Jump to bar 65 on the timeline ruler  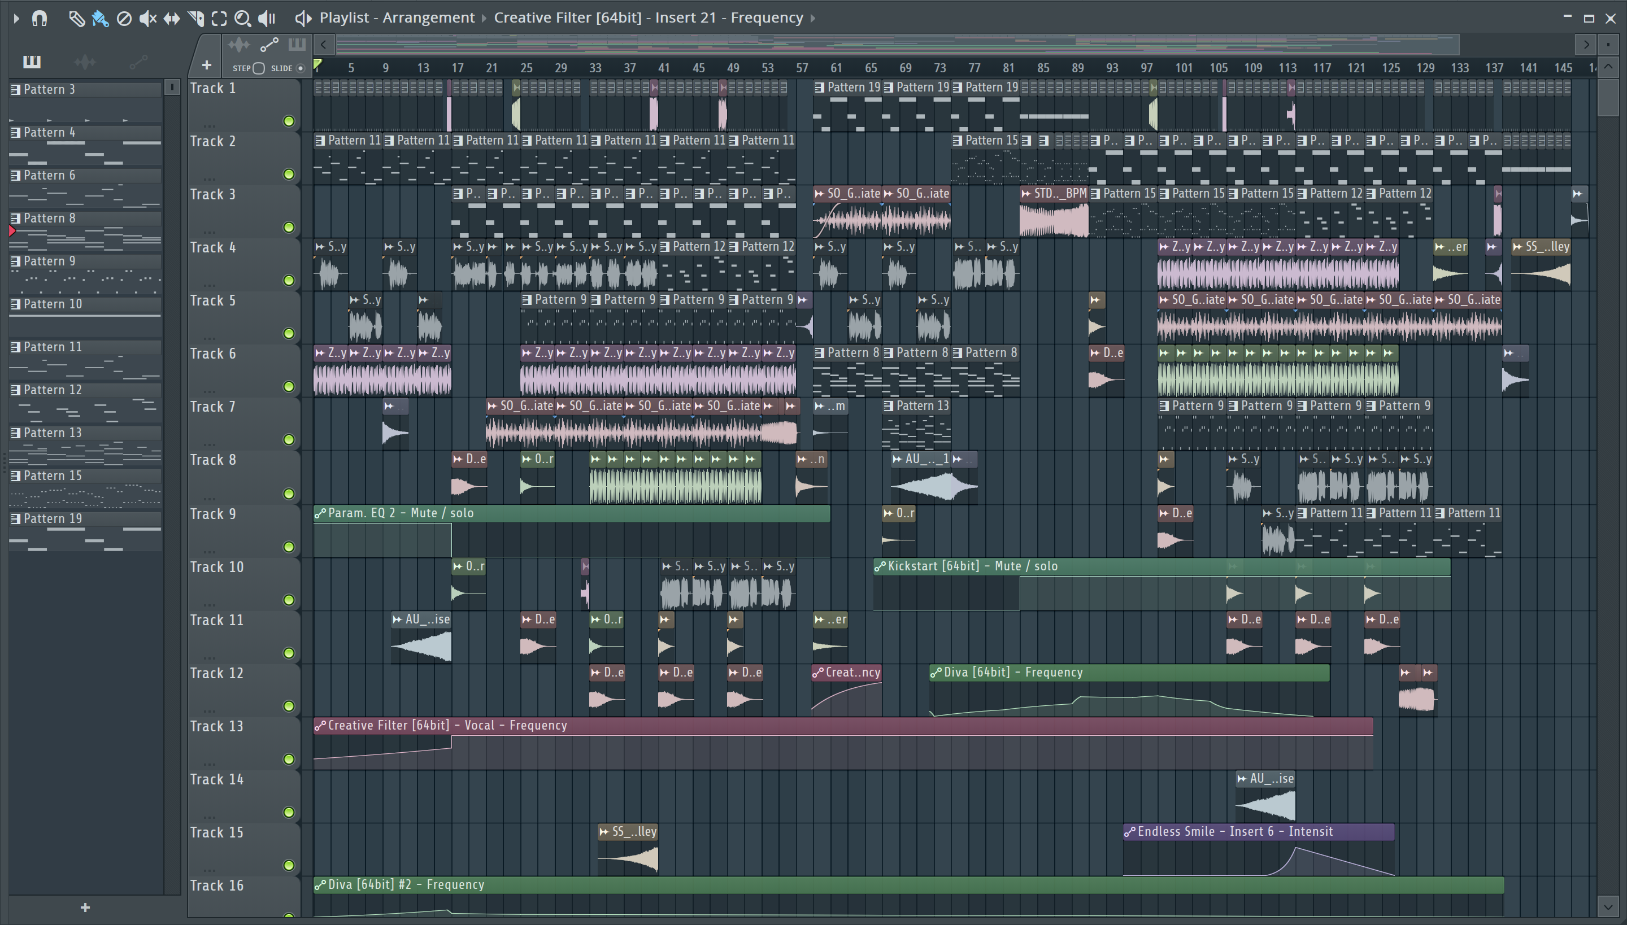pyautogui.click(x=871, y=68)
